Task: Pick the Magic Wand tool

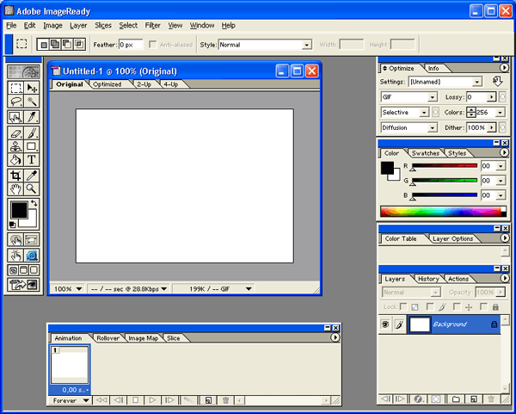Action: point(32,102)
